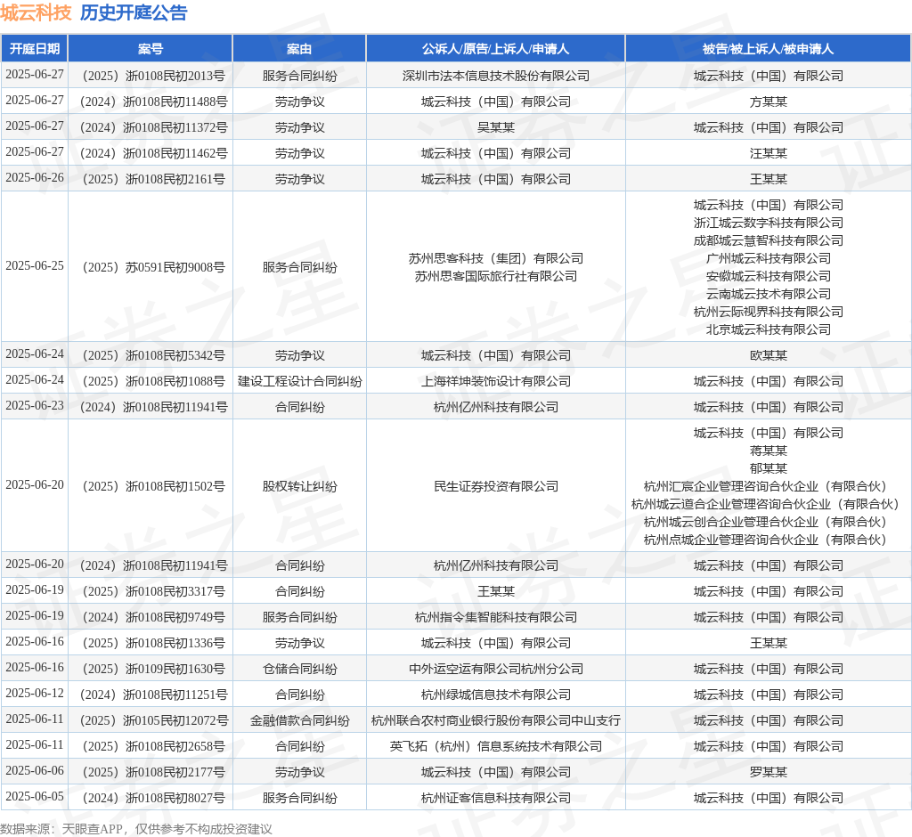Click defendant 汪某某
912x837 pixels.
click(768, 153)
